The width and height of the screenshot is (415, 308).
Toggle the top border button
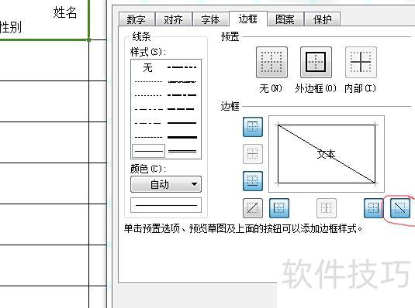[253, 127]
